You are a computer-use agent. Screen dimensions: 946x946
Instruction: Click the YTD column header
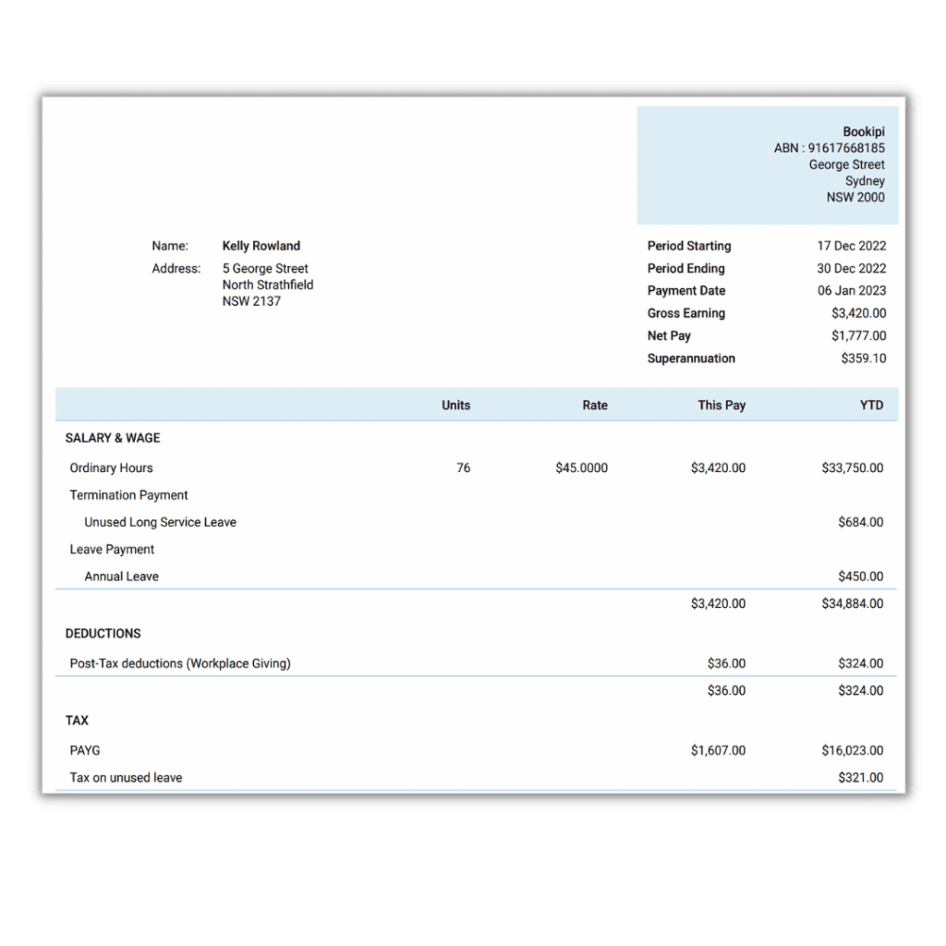pyautogui.click(x=871, y=406)
